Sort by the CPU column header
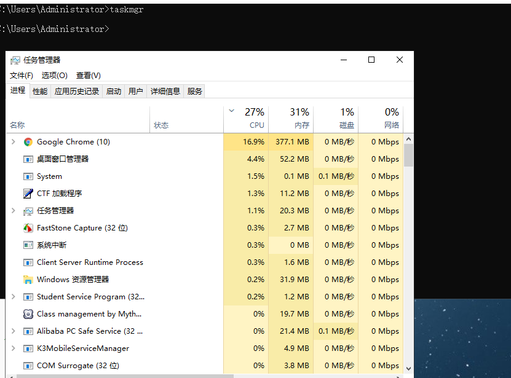Image resolution: width=511 pixels, height=378 pixels. pyautogui.click(x=246, y=120)
